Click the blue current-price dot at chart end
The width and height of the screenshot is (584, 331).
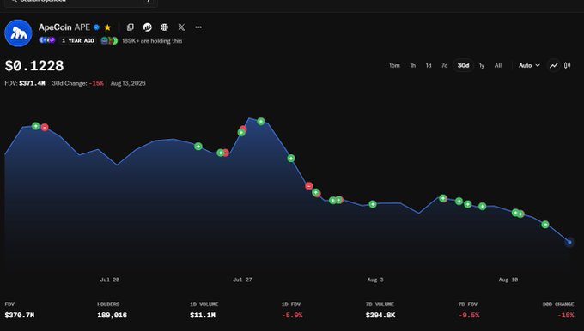click(x=569, y=242)
